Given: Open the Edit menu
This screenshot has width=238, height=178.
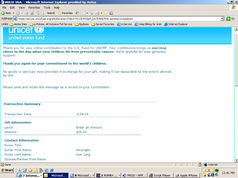Looking at the screenshot, I should coord(12,8).
